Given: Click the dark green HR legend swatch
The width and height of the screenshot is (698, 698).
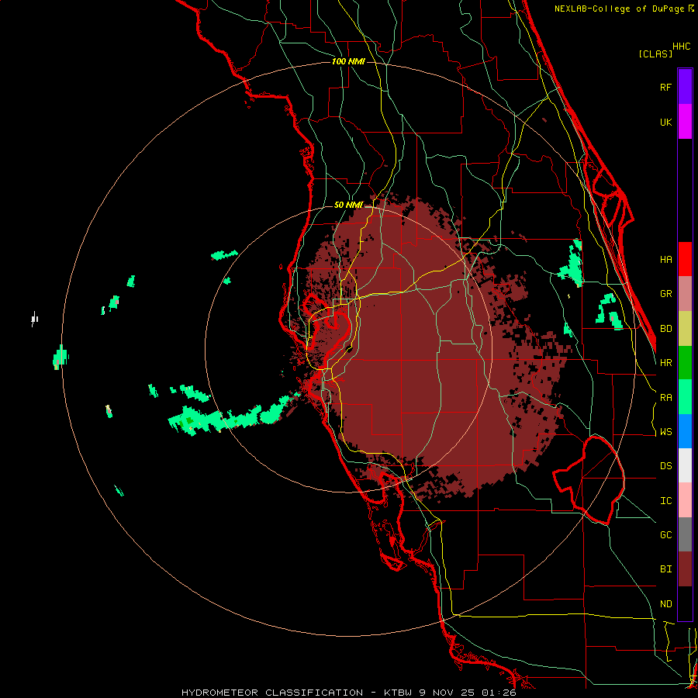Looking at the screenshot, I should point(685,363).
